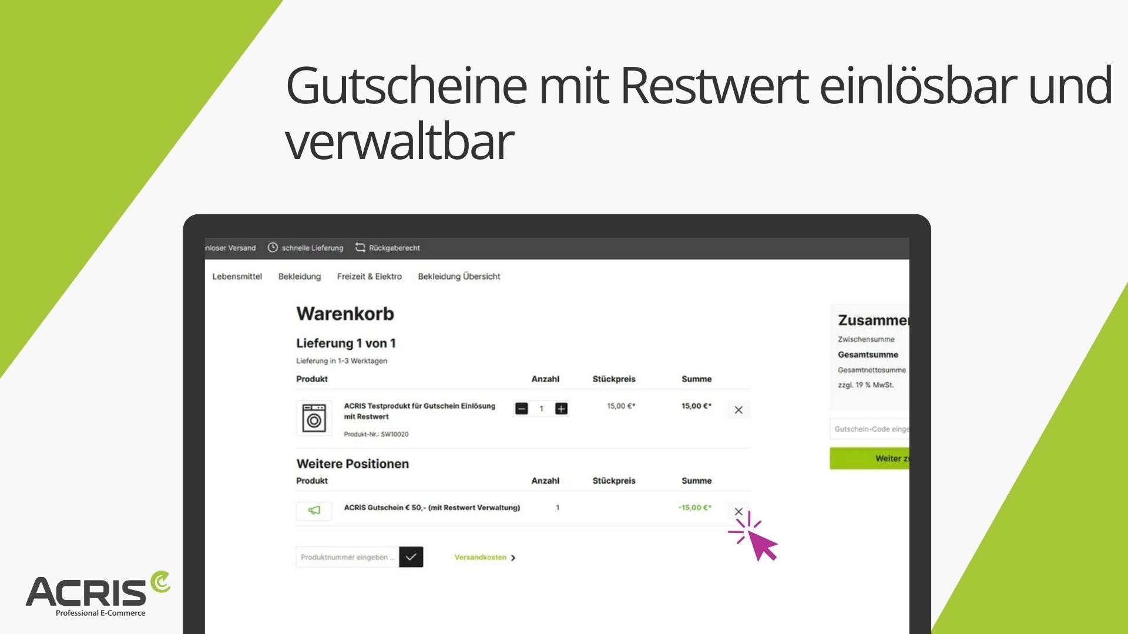Click the Weitere Positionen heading
Screen dimensions: 1128x634
[x=352, y=464]
